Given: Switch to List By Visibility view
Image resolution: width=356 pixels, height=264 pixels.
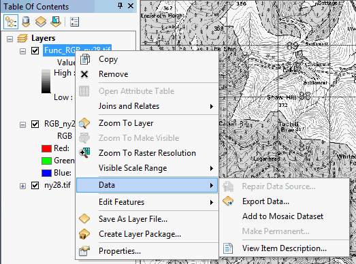Looking at the screenshot, I should (x=41, y=22).
